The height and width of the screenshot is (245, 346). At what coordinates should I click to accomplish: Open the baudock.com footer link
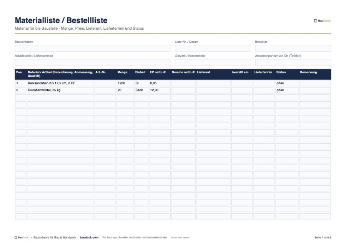tap(89, 237)
